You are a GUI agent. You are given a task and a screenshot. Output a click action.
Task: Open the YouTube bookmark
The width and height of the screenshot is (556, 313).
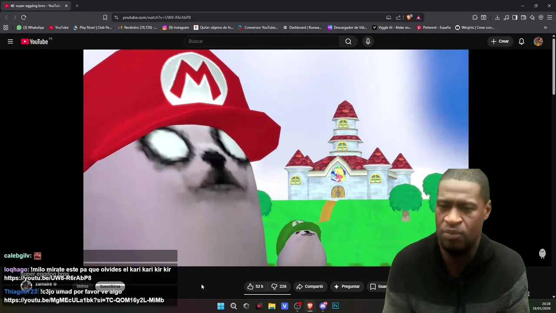coord(59,27)
